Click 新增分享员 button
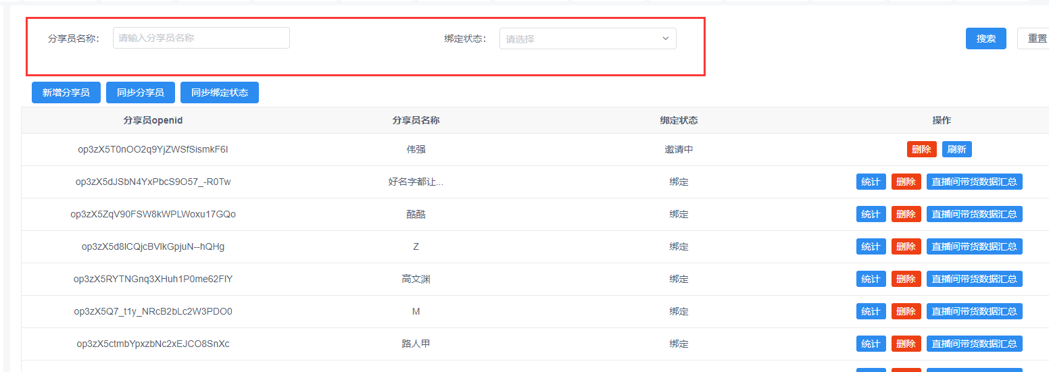The image size is (1049, 372). click(x=66, y=92)
